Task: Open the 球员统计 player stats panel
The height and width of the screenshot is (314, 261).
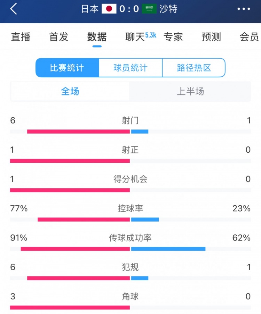Action: click(130, 68)
